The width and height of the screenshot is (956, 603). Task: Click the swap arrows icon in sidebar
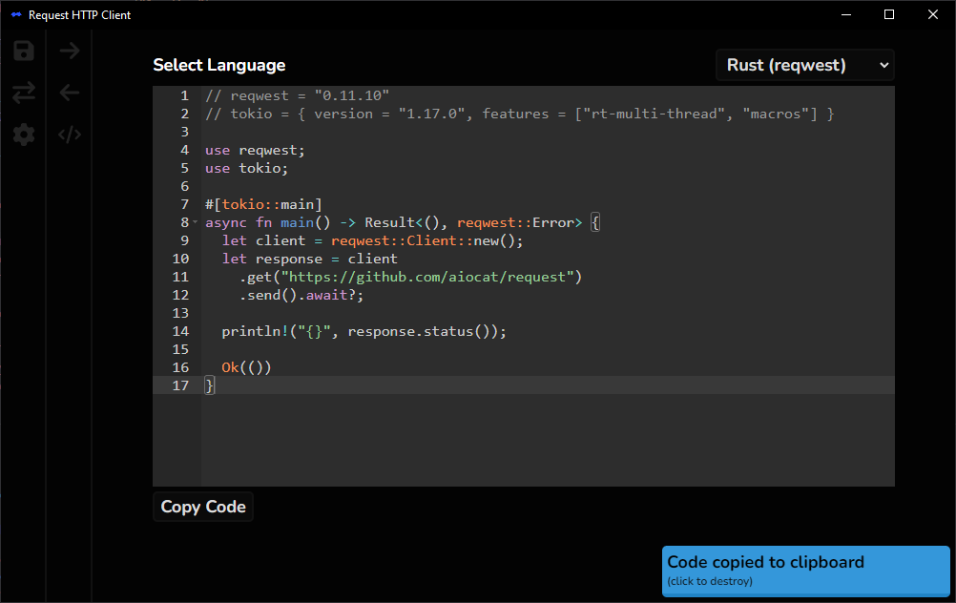(x=24, y=93)
